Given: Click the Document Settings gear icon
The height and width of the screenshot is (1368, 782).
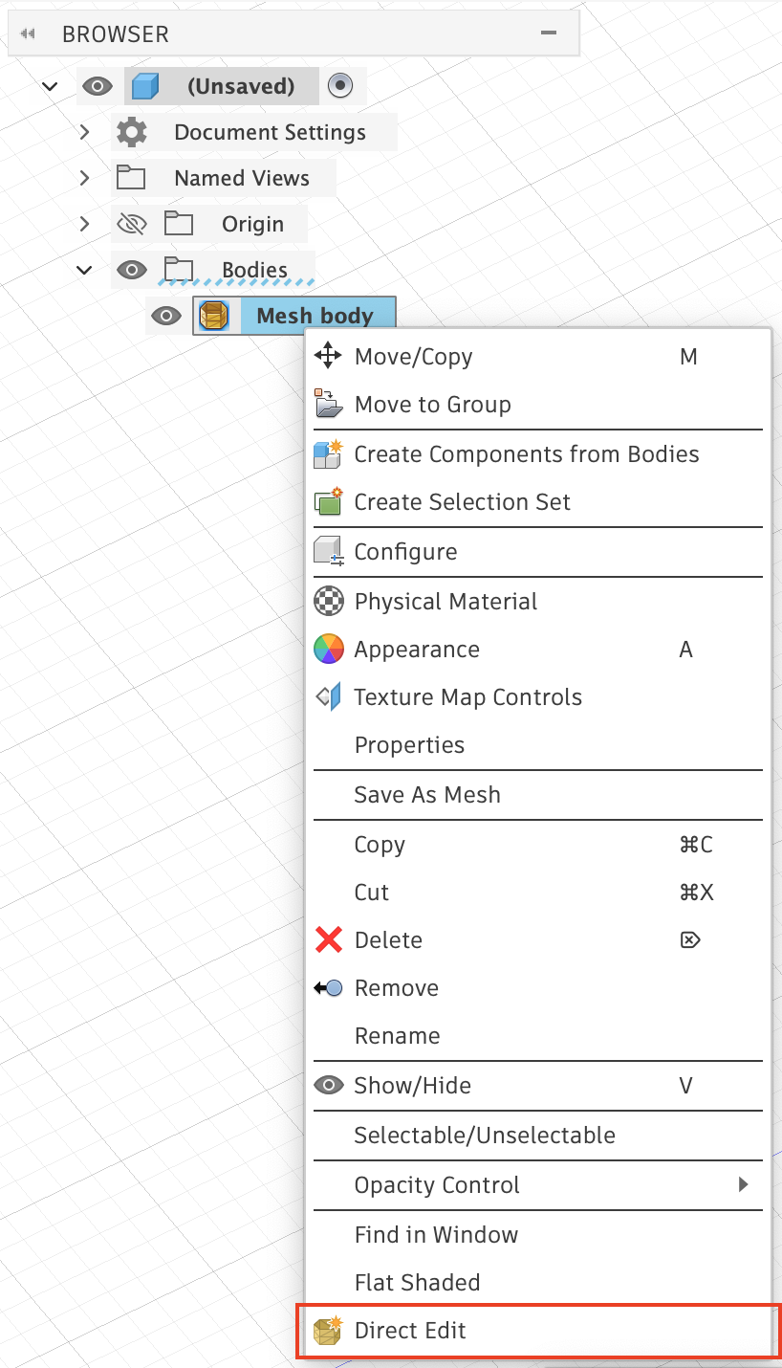Looking at the screenshot, I should [x=131, y=131].
